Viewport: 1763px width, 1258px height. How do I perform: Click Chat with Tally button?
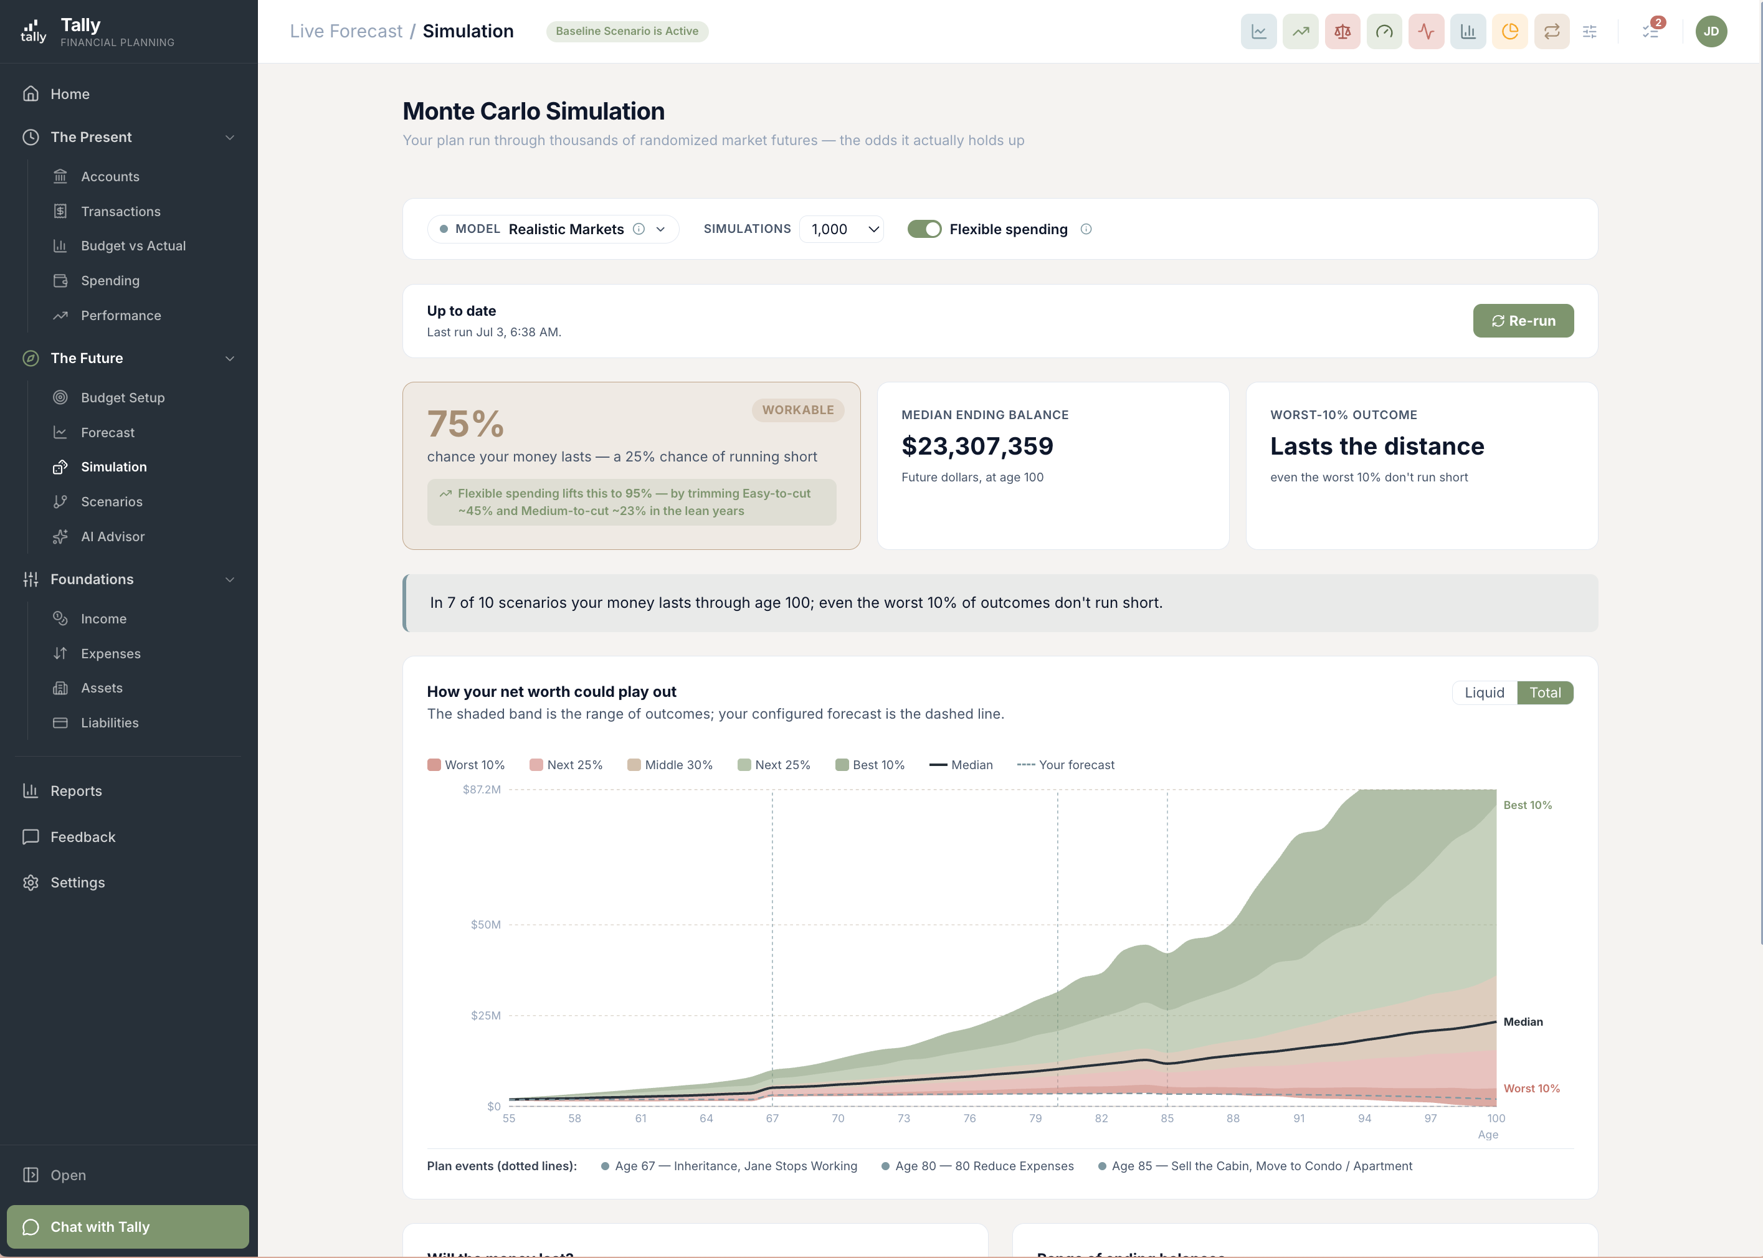tap(128, 1227)
